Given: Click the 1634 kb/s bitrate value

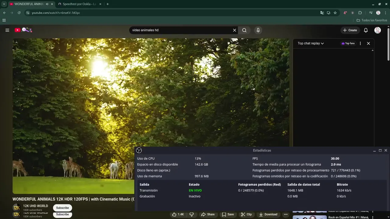Looking at the screenshot, I should tap(344, 190).
